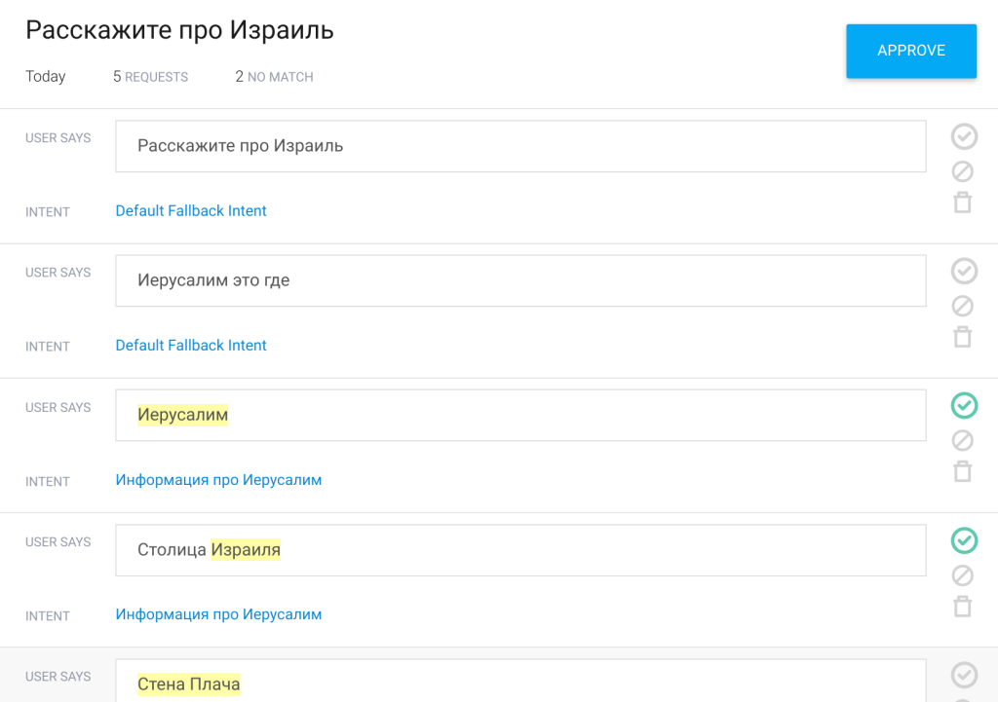
Task: Toggle checkmark for 'Иерусалим это где' row
Action: coord(964,271)
